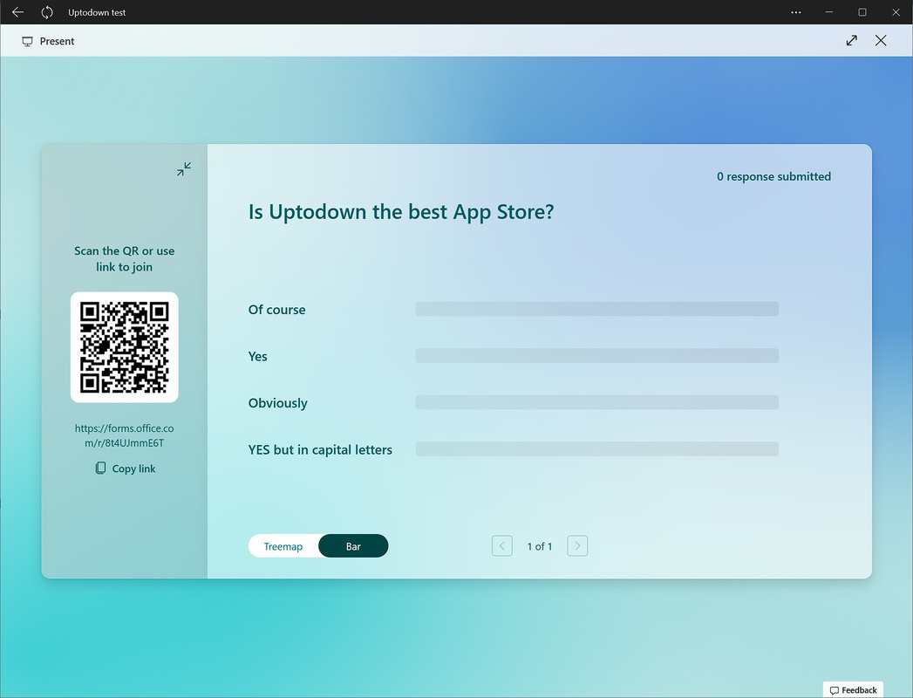Click the Present monitor icon

27,41
